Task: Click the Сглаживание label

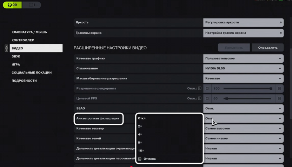Action: tap(87, 69)
